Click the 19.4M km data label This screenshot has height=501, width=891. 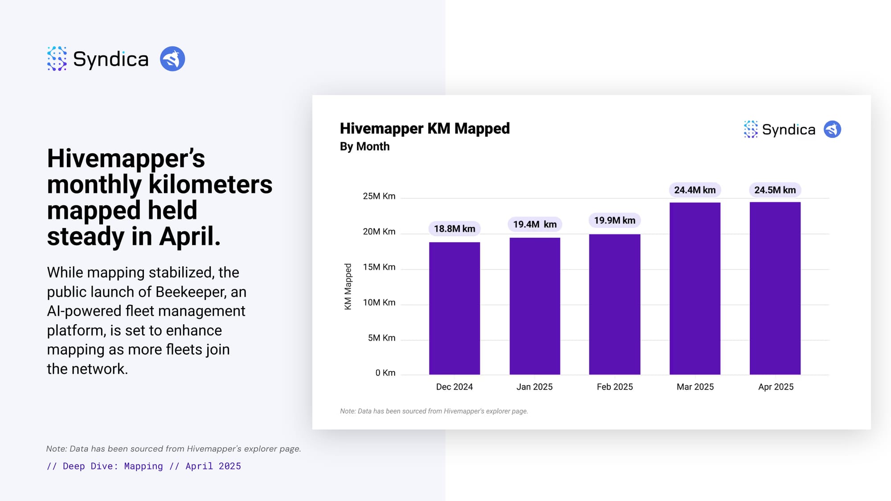tap(535, 224)
